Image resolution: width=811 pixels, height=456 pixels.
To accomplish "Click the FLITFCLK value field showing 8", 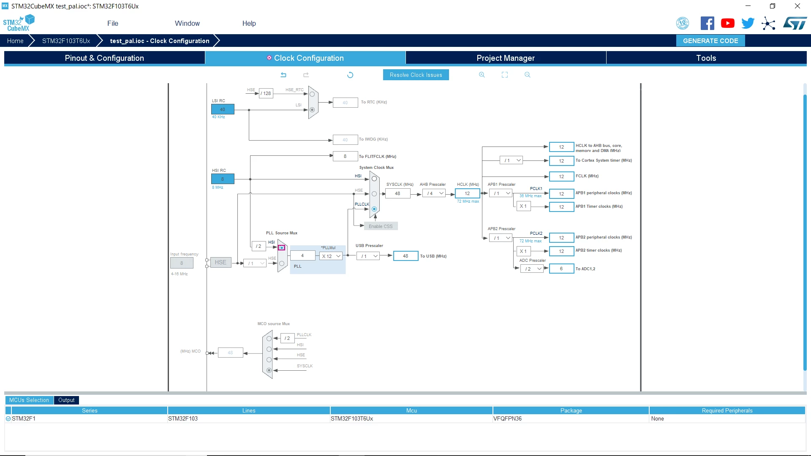I will [345, 156].
